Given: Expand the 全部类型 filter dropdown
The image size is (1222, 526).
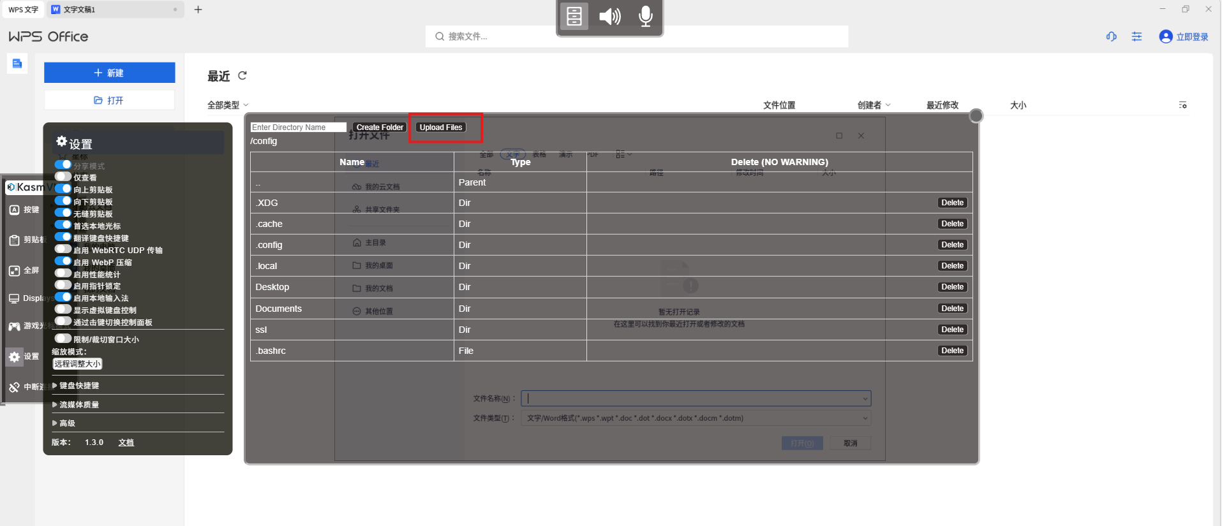Looking at the screenshot, I should click(x=228, y=105).
